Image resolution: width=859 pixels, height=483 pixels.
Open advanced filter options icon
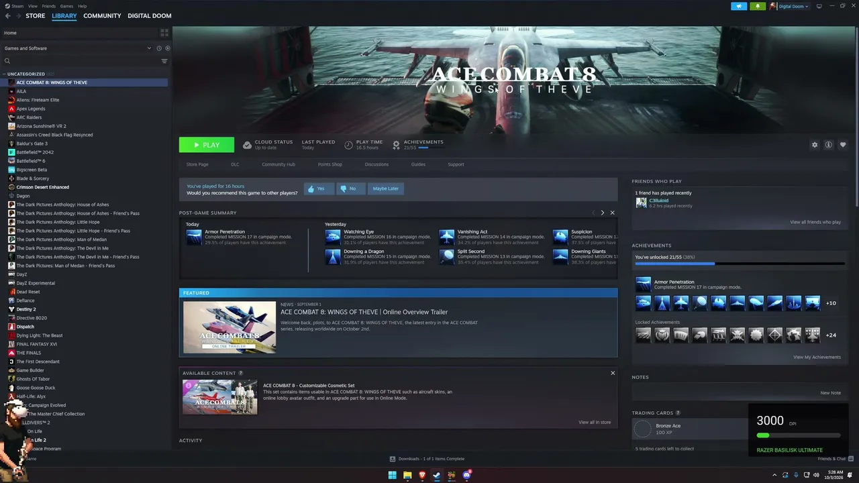pyautogui.click(x=164, y=61)
